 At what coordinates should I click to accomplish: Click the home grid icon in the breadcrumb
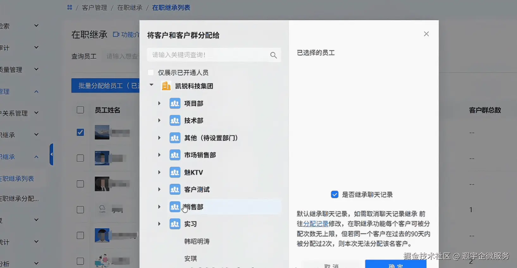click(x=70, y=7)
